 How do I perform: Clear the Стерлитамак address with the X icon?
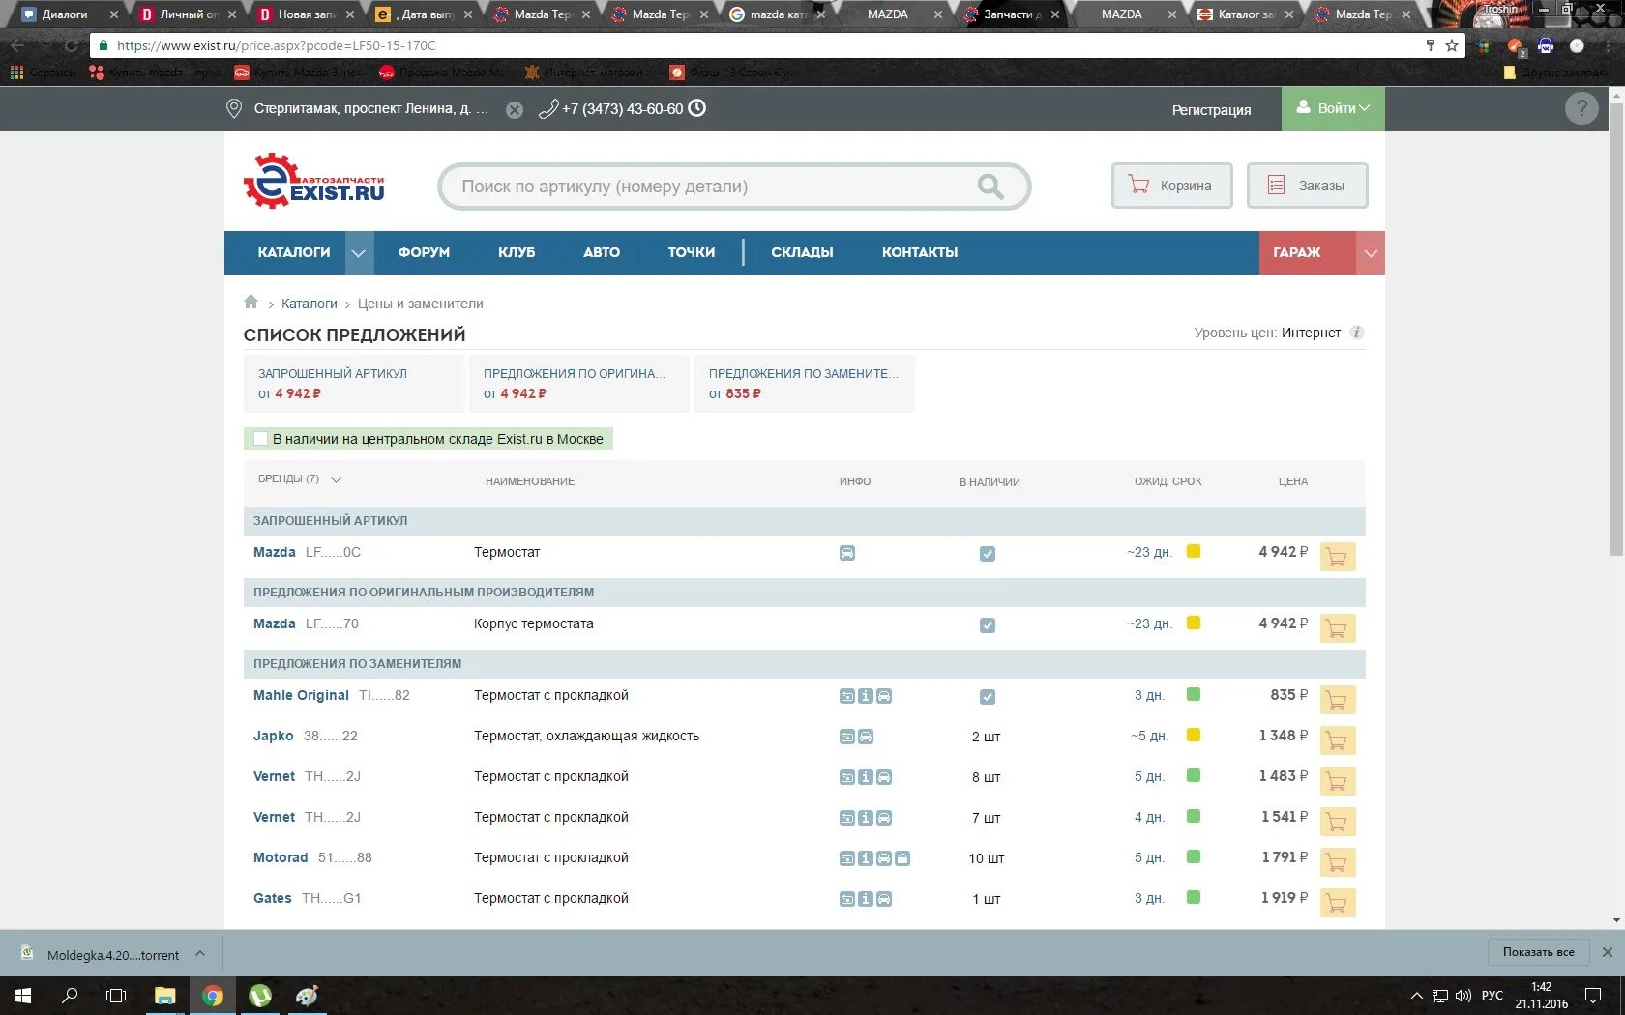pyautogui.click(x=515, y=109)
